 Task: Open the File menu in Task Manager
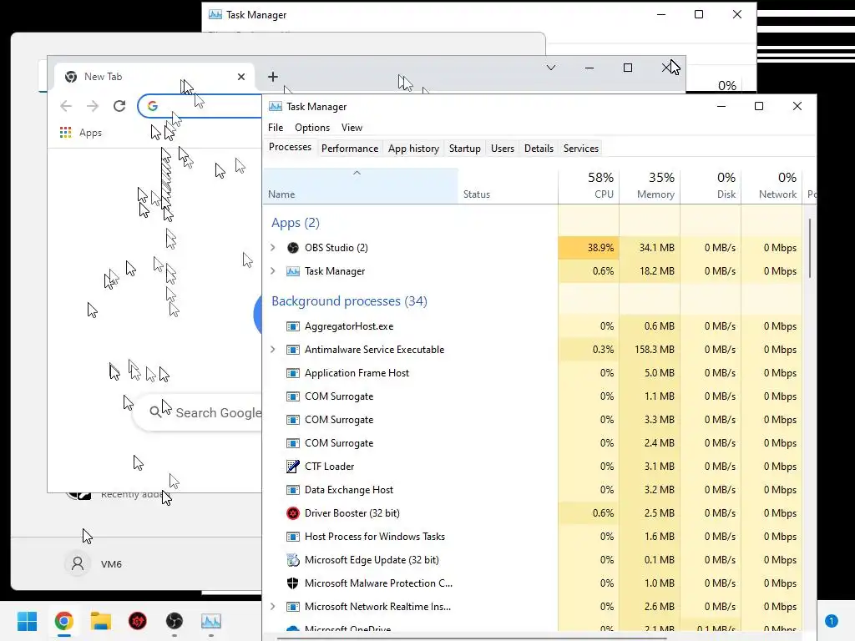point(276,128)
